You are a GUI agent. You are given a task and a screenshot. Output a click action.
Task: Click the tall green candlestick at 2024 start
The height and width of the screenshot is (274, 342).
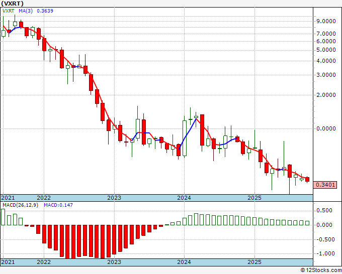(185, 138)
